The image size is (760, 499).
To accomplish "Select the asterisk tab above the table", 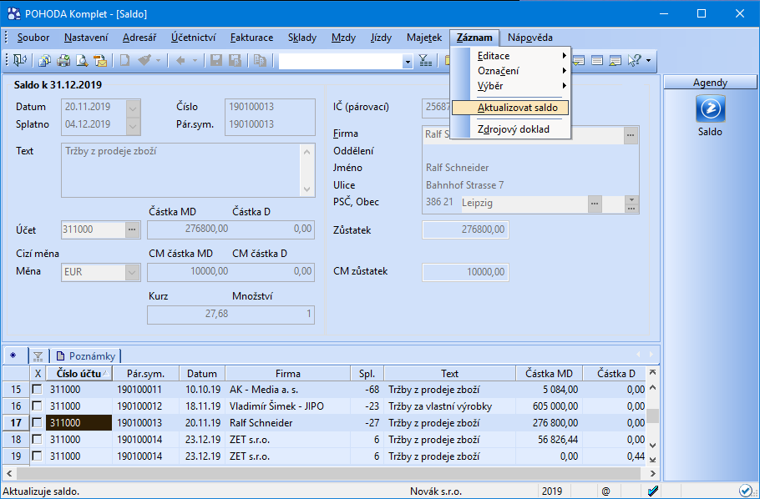I will tap(13, 356).
